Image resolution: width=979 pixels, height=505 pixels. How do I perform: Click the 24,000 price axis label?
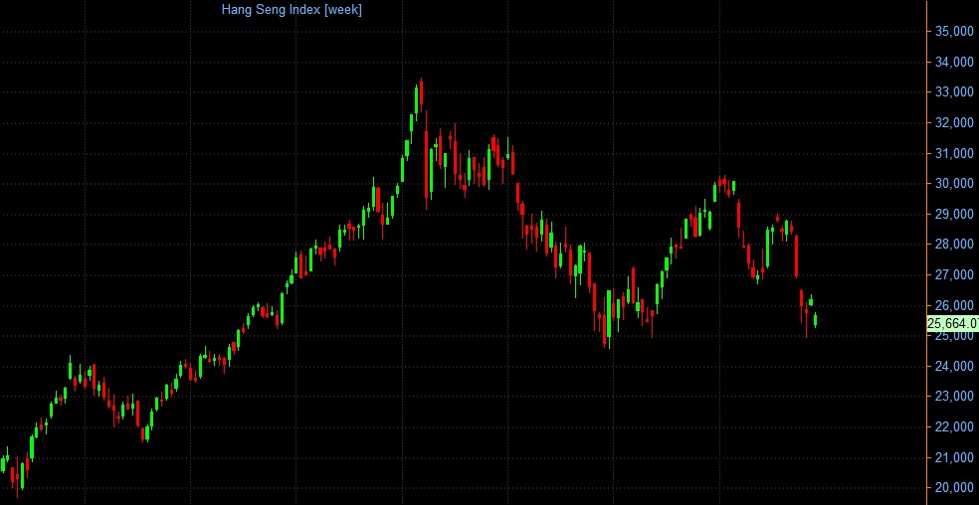point(954,366)
